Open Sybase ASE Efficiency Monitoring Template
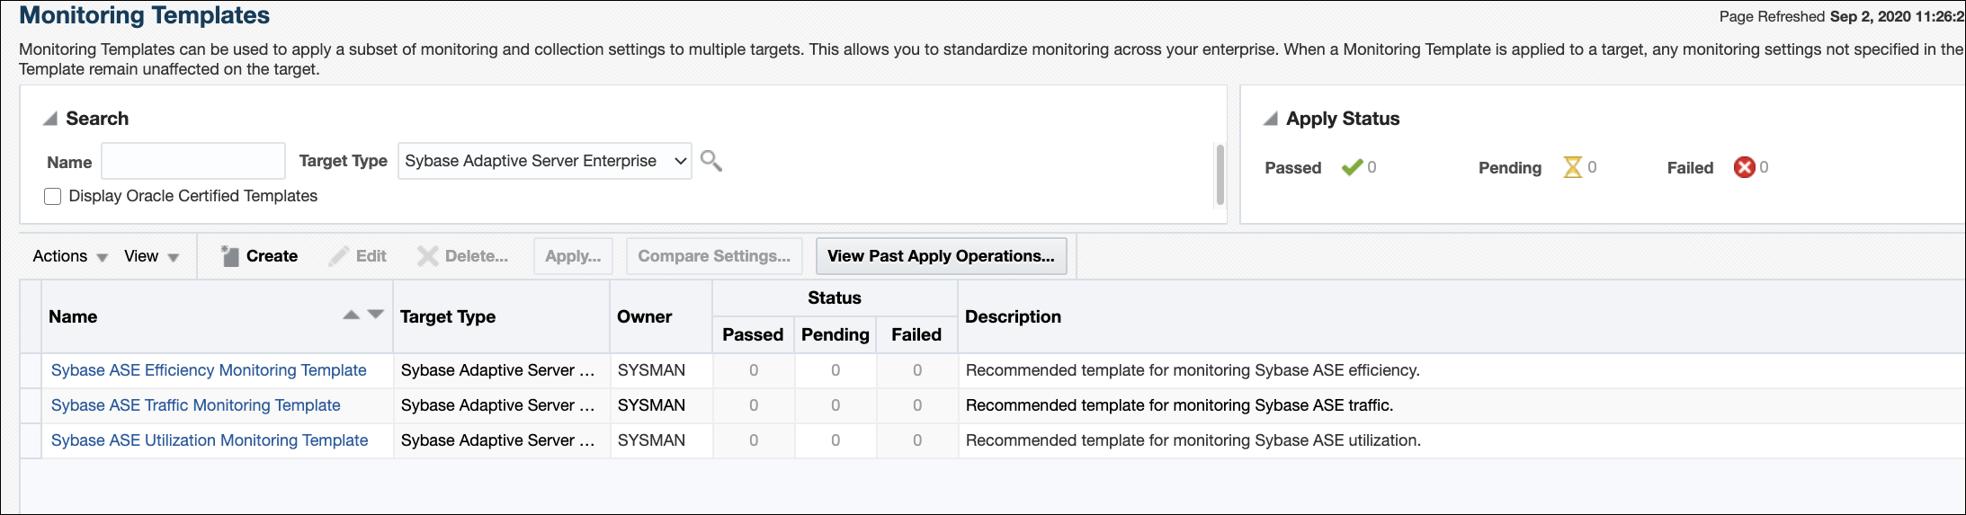Screen dimensions: 1966x515 coord(209,370)
